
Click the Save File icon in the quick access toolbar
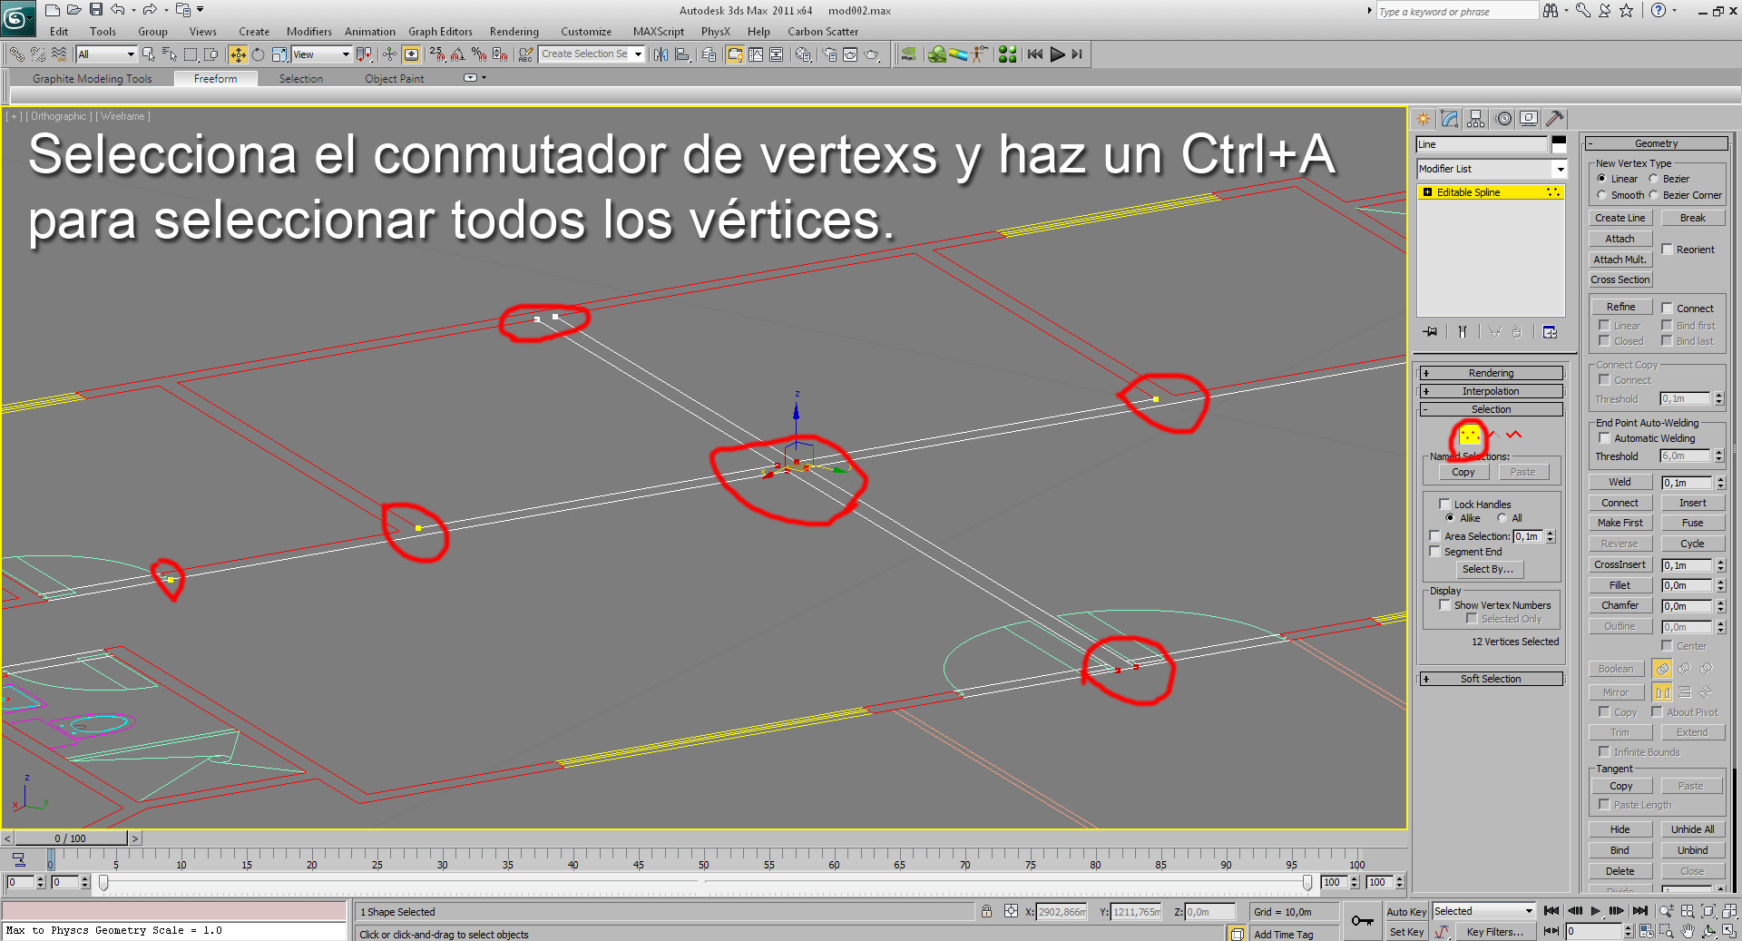[96, 10]
